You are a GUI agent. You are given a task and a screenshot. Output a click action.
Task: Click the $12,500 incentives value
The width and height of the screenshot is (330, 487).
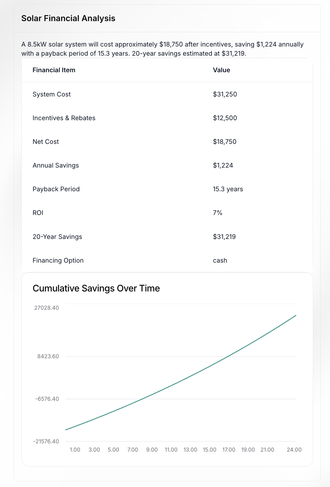(x=225, y=118)
